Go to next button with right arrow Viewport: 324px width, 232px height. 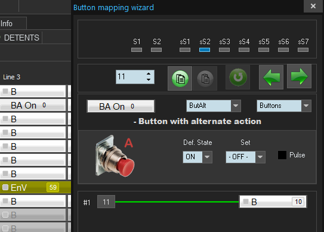[299, 76]
